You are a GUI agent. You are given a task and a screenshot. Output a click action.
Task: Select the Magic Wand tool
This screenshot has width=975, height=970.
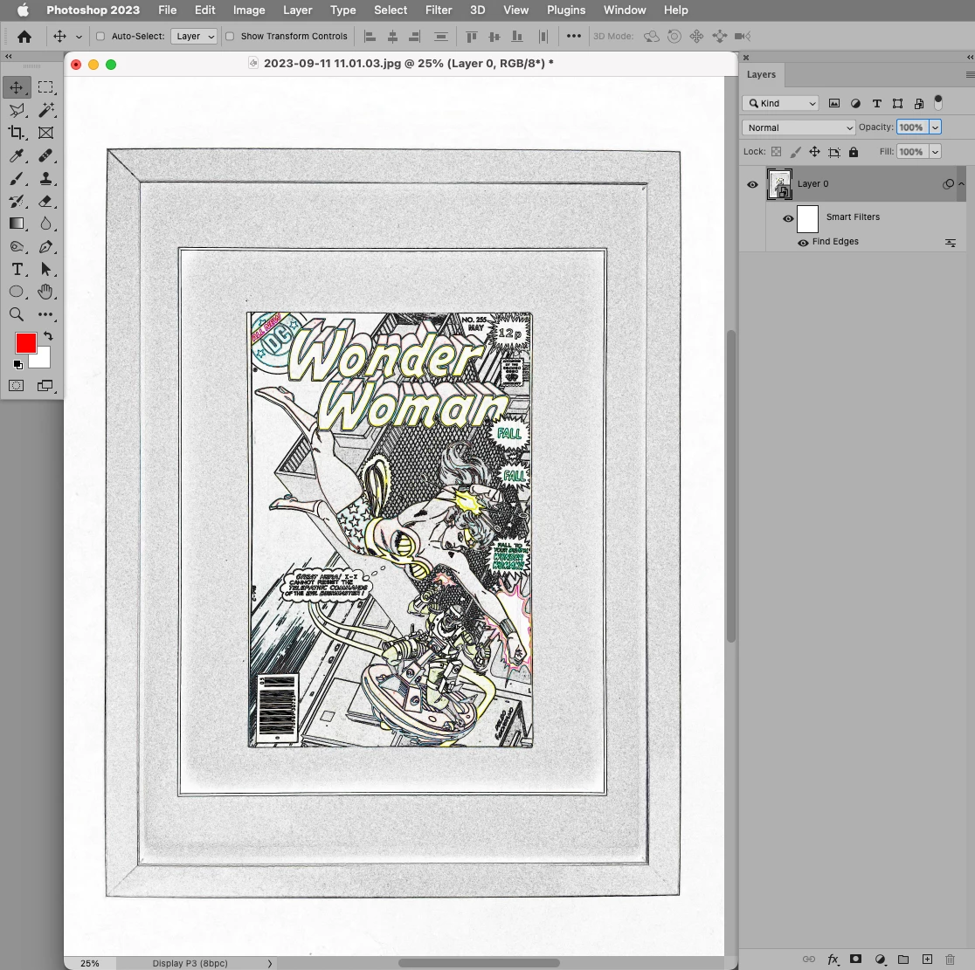tap(45, 111)
